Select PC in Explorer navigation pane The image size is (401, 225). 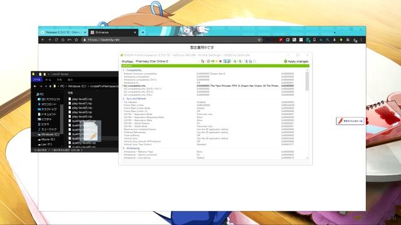(x=40, y=94)
